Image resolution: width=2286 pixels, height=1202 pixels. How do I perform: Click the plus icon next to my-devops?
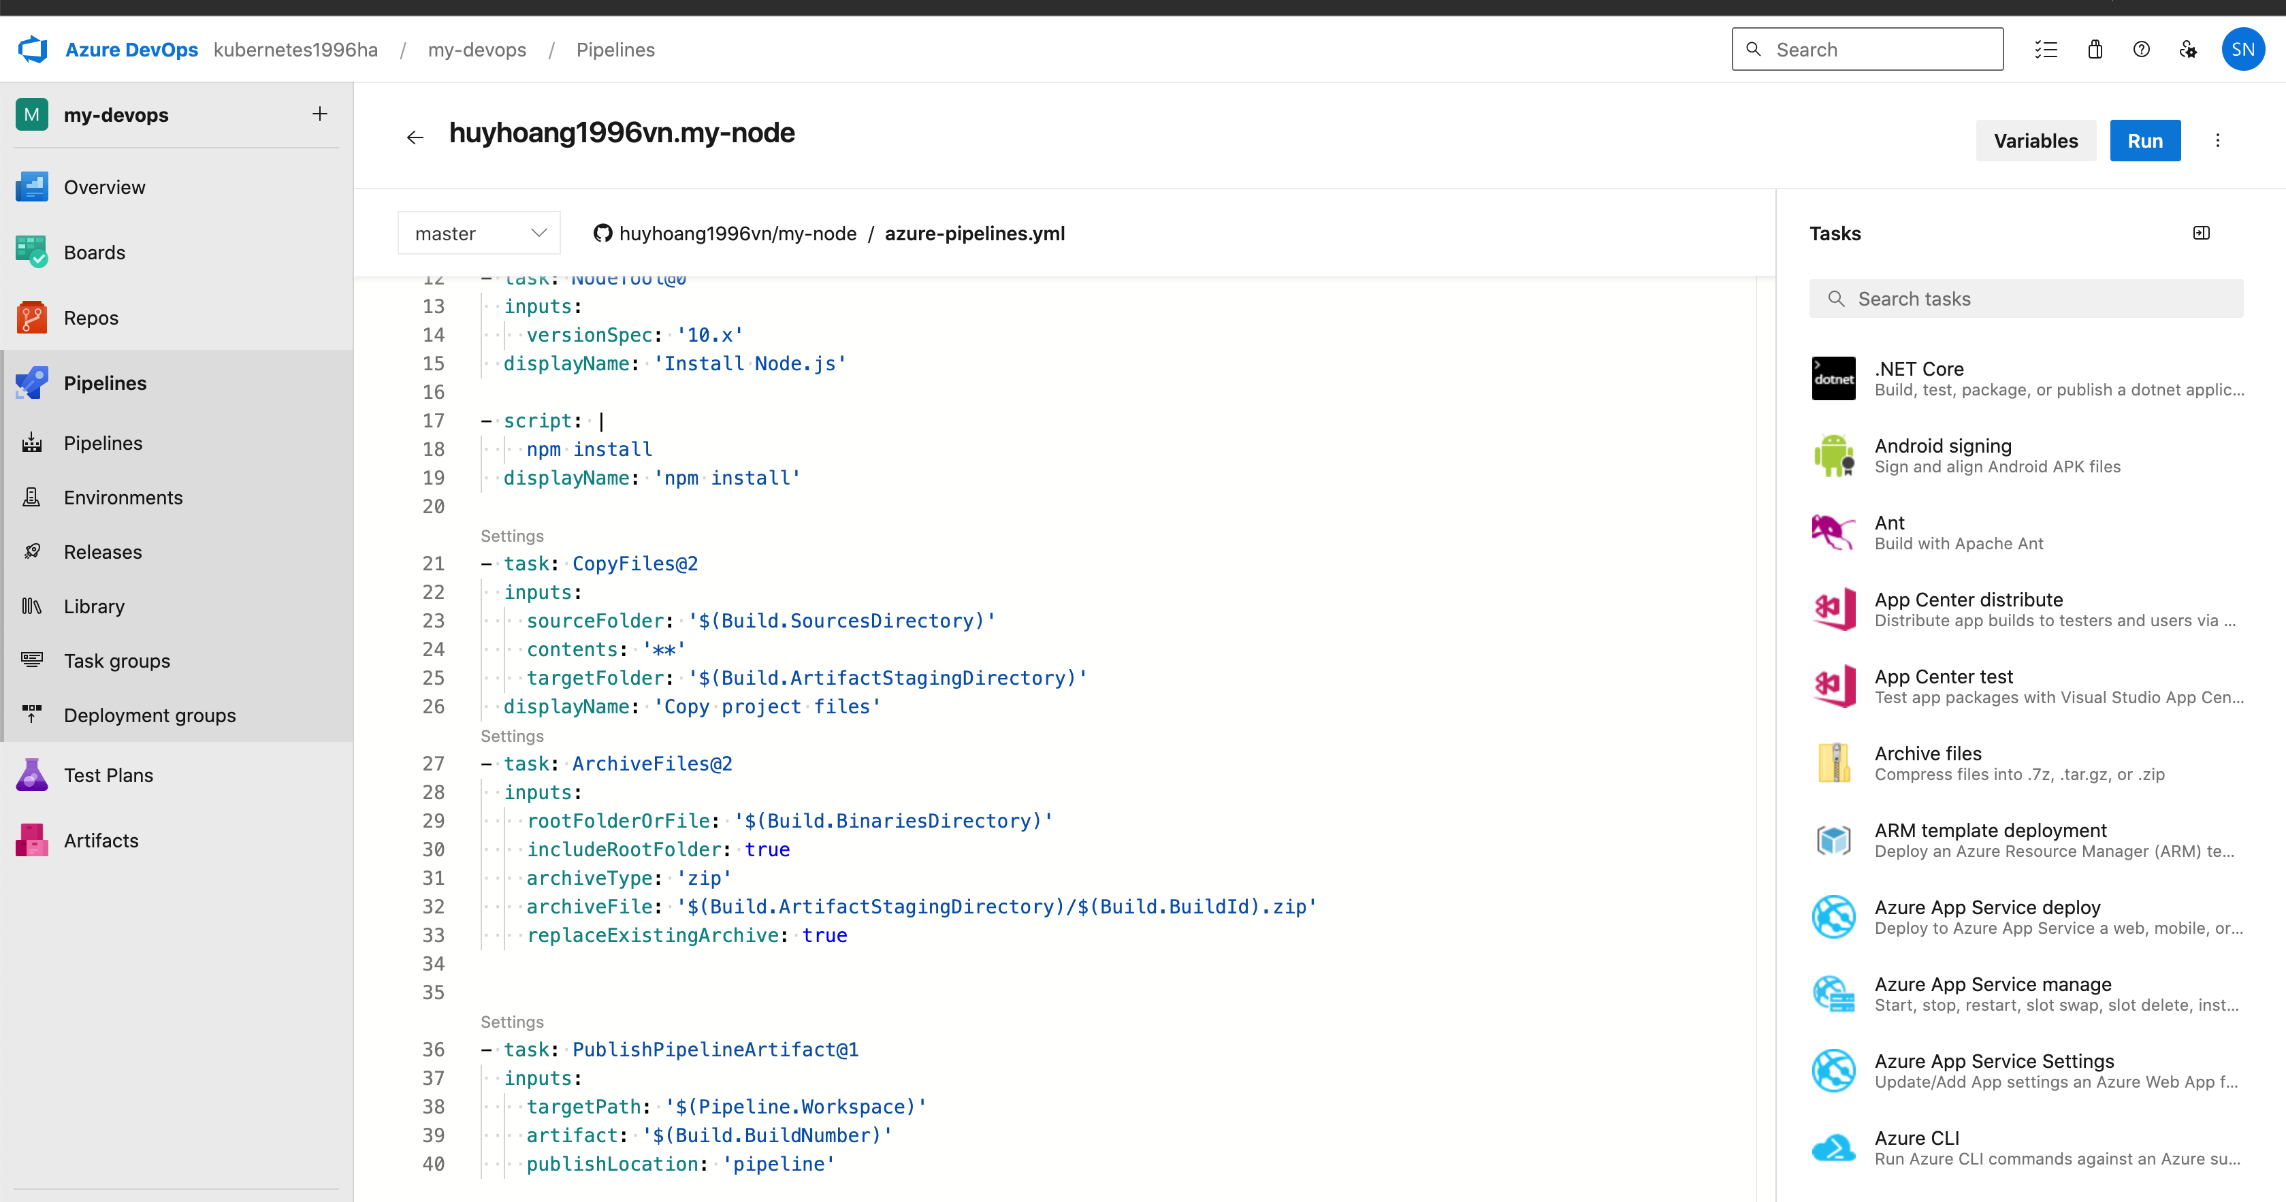point(319,114)
